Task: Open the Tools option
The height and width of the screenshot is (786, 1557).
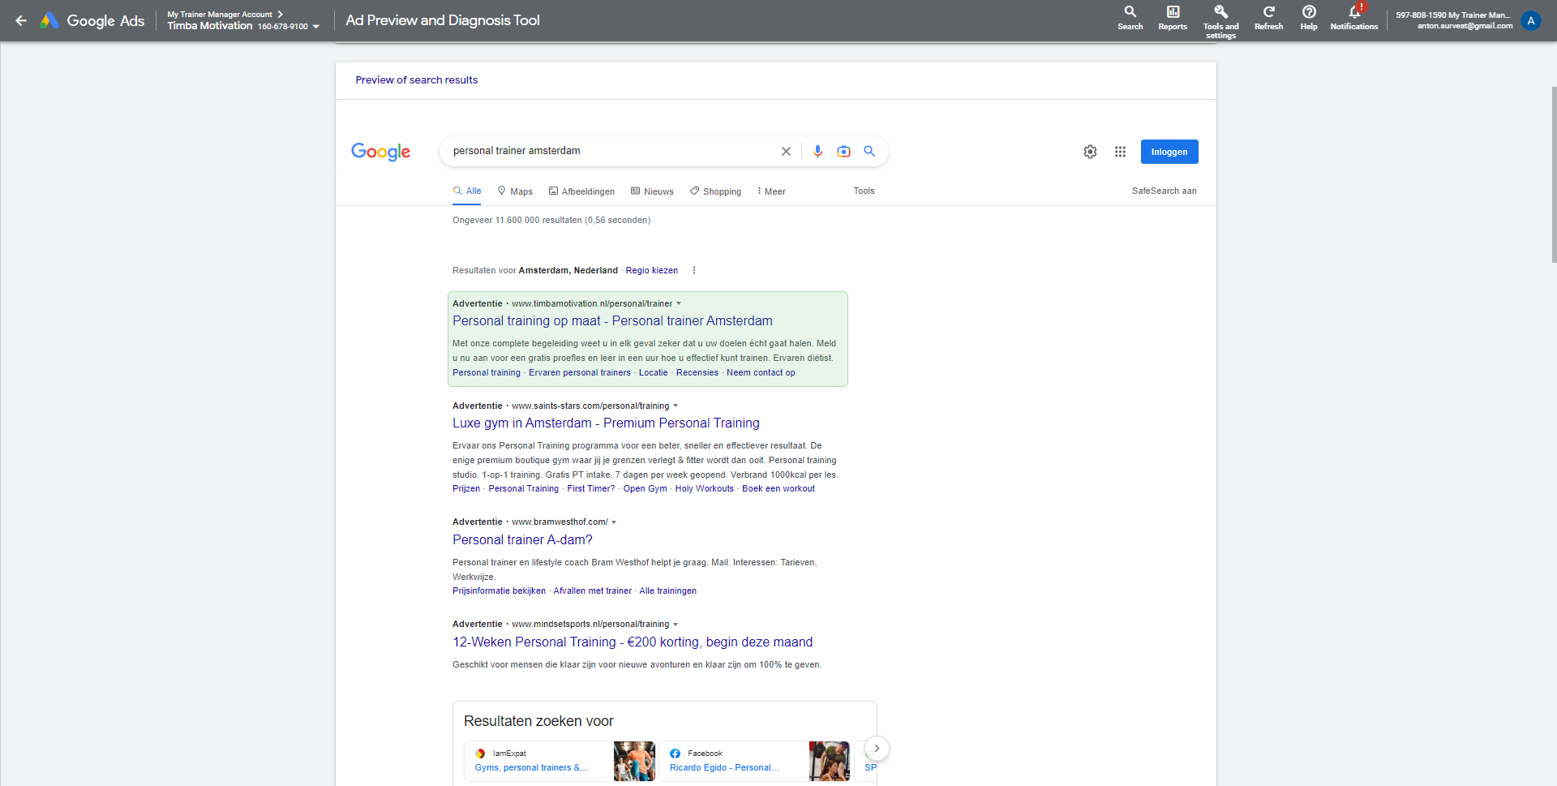Action: (x=864, y=191)
